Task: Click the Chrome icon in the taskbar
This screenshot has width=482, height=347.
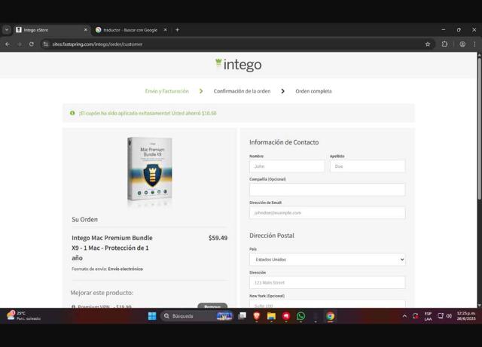Action: pyautogui.click(x=331, y=316)
